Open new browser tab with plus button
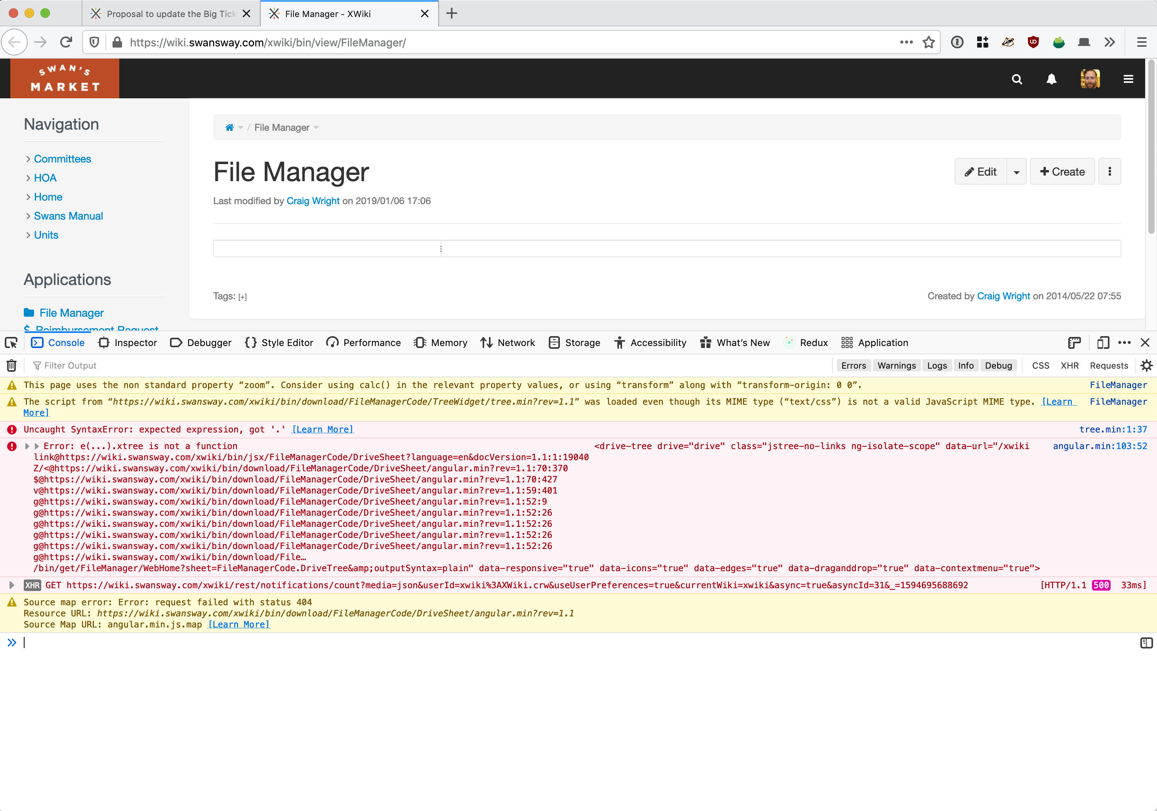Viewport: 1157px width, 811px height. pos(452,13)
